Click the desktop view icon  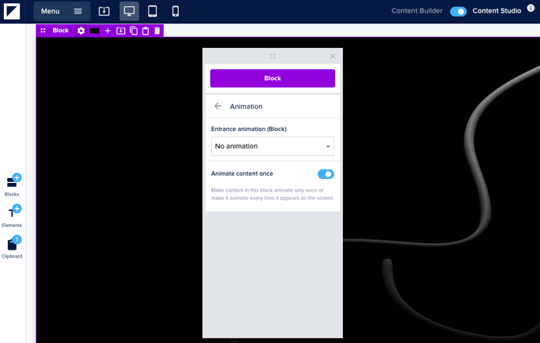click(x=130, y=12)
